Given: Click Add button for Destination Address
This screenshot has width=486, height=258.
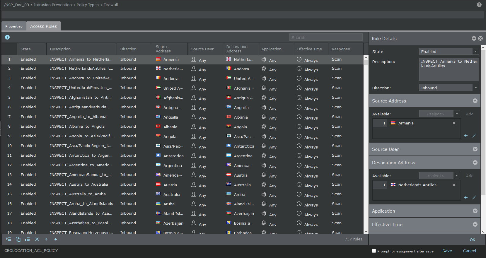Looking at the screenshot, I should pos(470,176).
